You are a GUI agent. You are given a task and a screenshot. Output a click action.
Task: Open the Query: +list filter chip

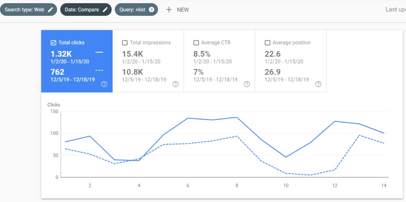coord(136,10)
